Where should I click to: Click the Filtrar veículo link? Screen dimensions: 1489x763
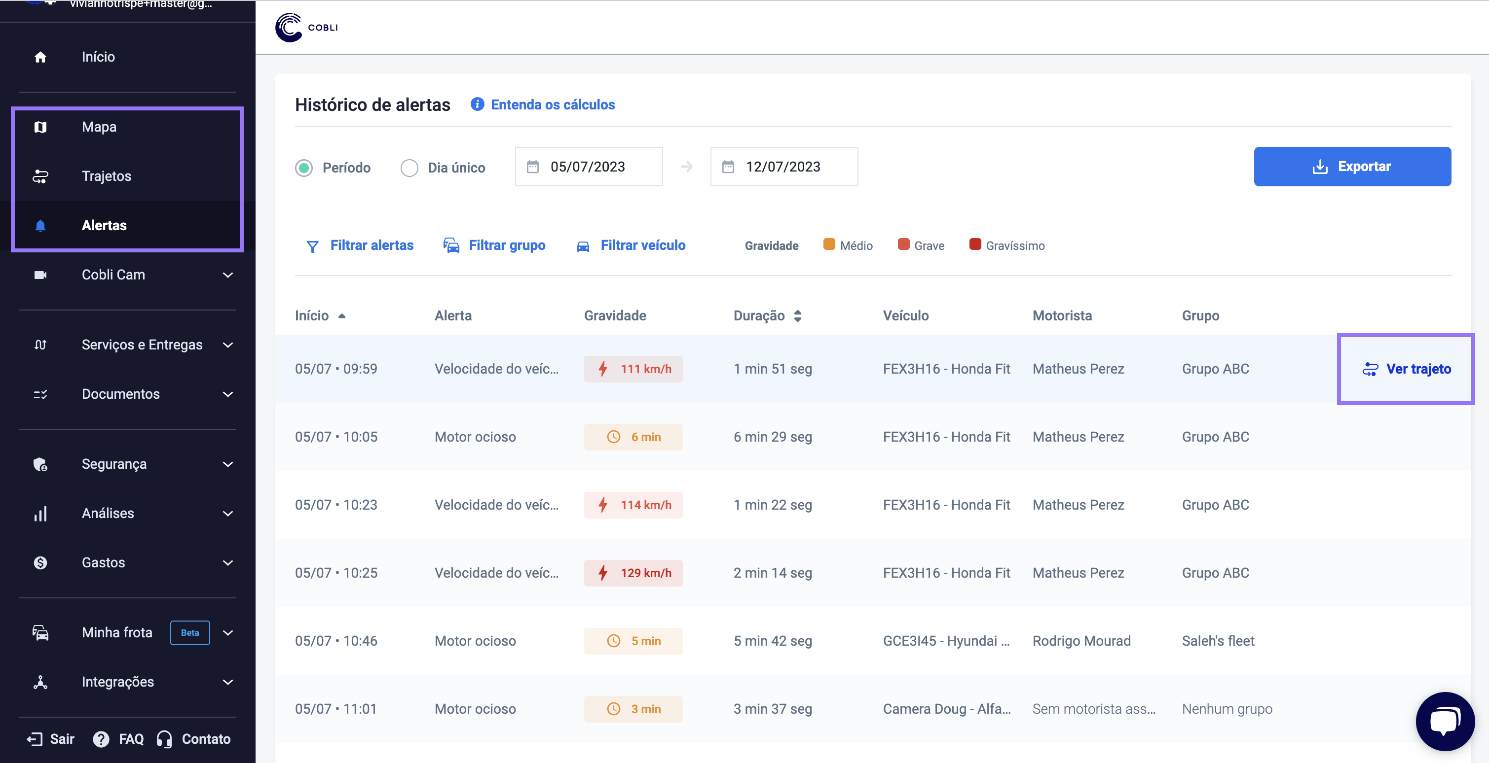click(643, 245)
